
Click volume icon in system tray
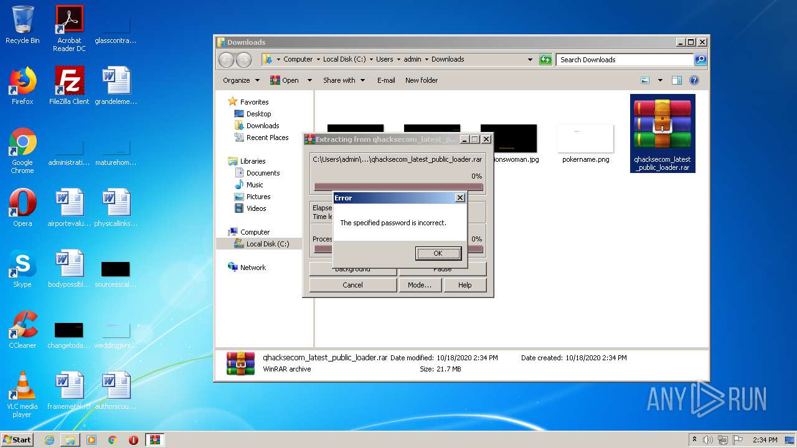[x=708, y=440]
